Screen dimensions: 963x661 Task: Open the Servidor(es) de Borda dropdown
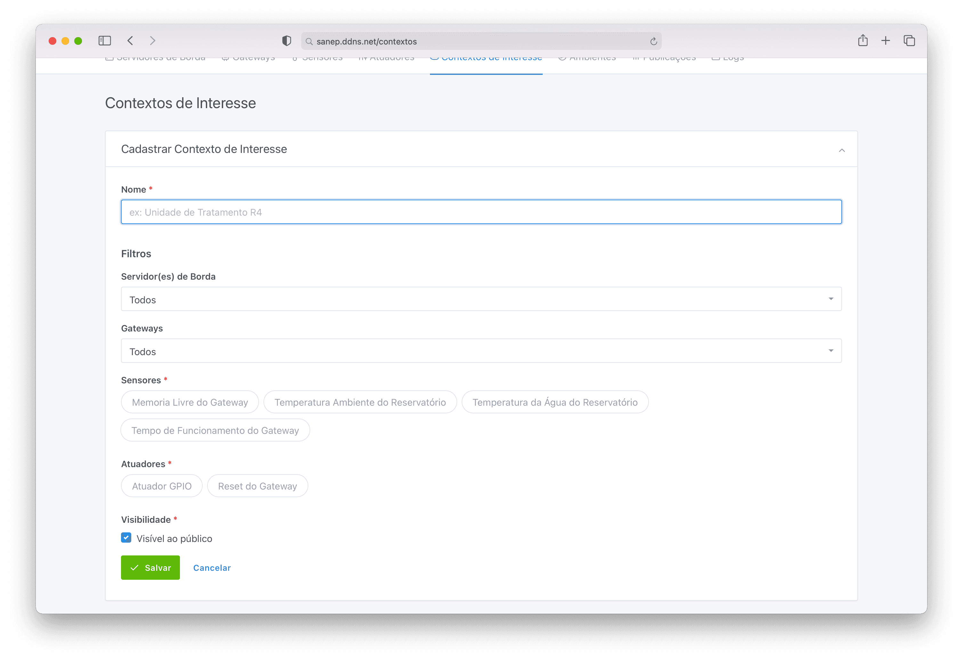[481, 299]
